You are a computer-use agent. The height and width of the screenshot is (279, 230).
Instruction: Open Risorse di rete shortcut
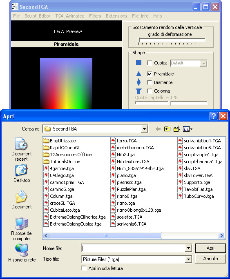click(x=22, y=253)
